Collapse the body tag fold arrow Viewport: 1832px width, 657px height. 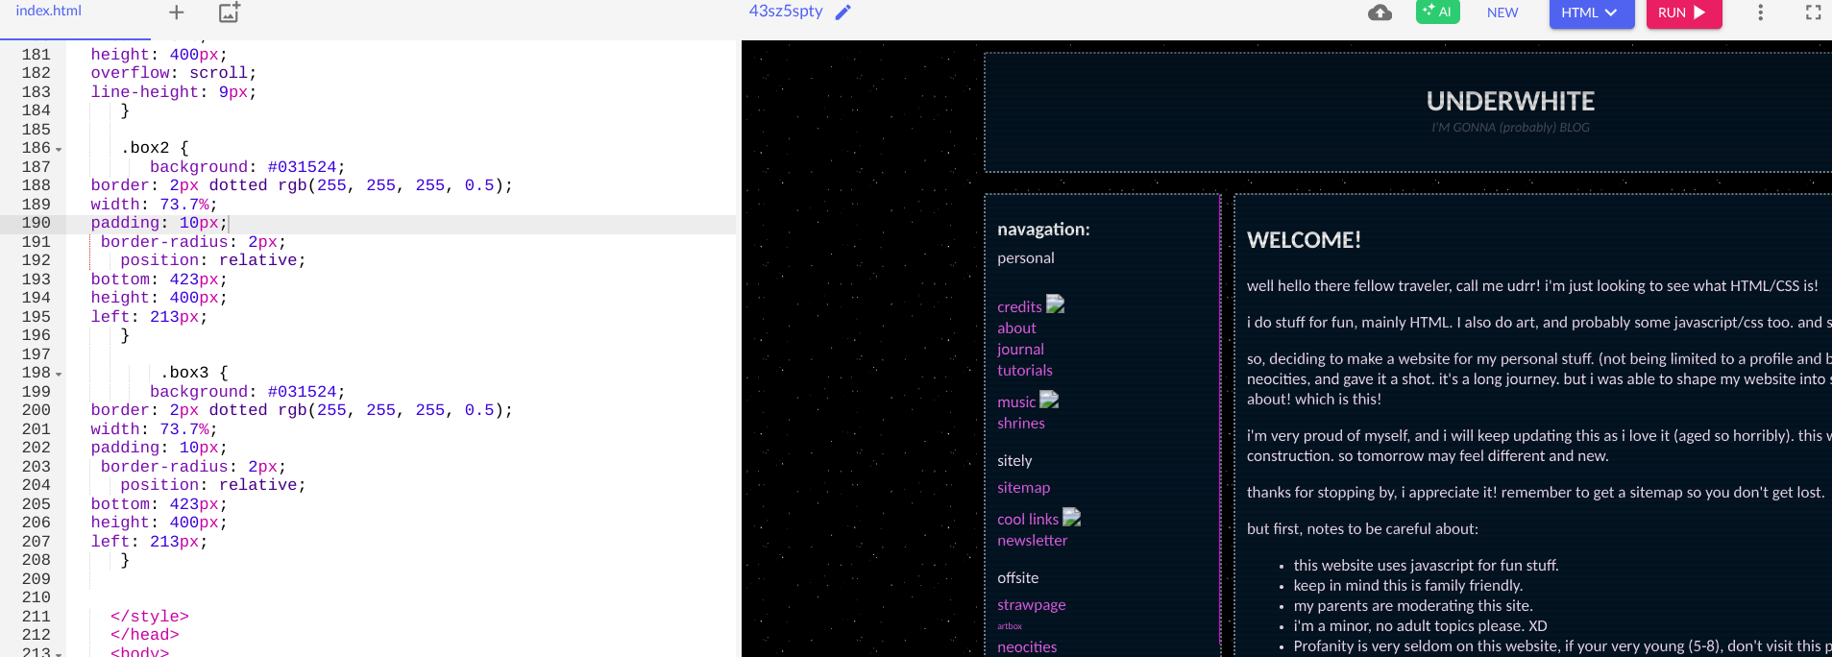pos(59,653)
